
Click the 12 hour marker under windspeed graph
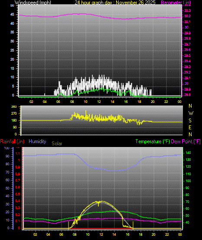pos(99,102)
